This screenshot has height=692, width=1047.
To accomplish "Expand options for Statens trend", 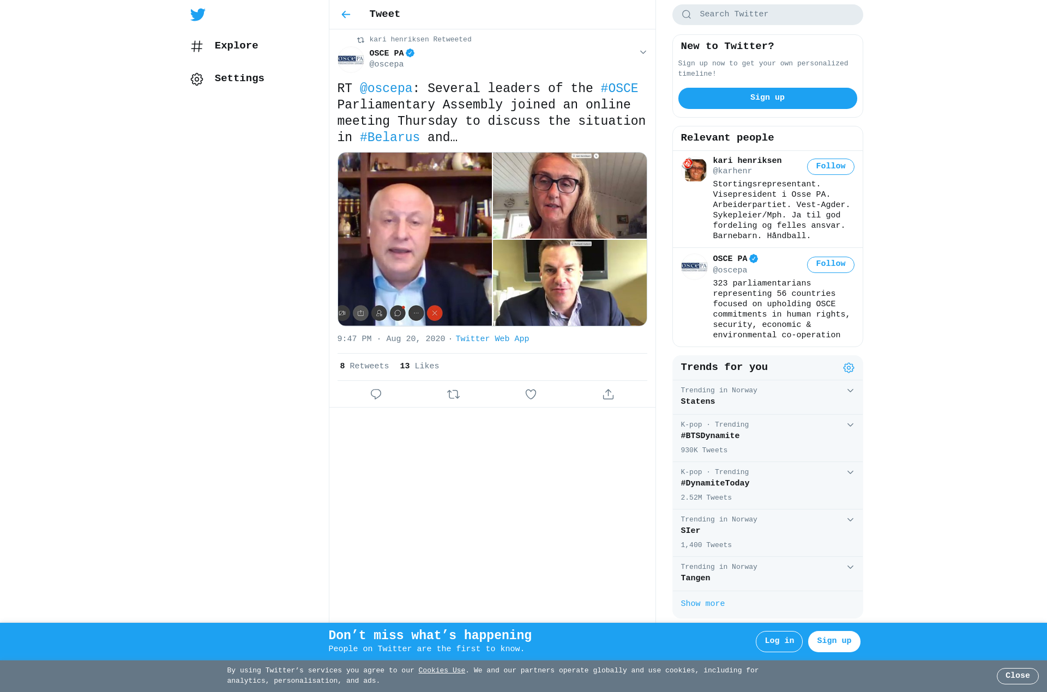I will tap(850, 391).
